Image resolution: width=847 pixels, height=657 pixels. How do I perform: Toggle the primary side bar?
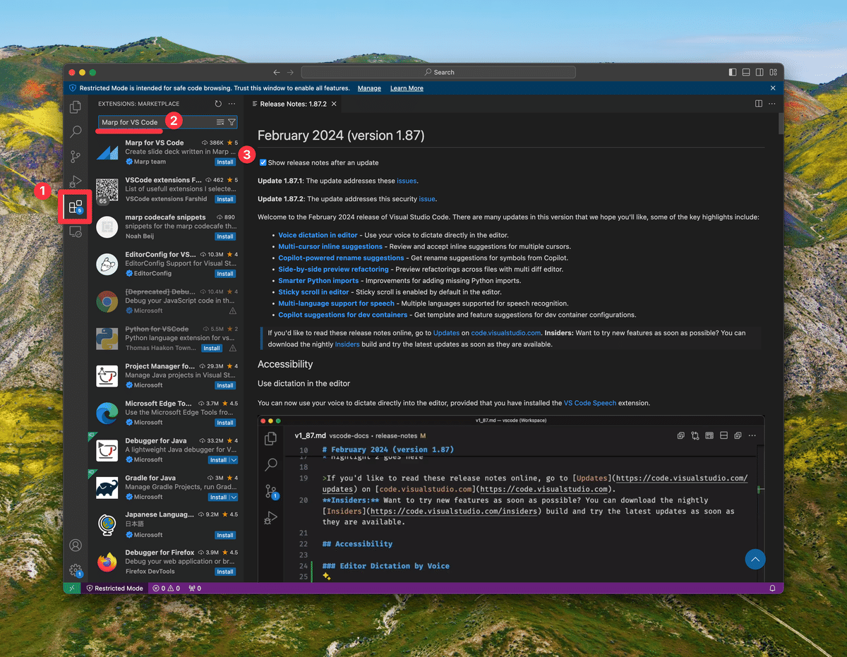click(x=733, y=72)
